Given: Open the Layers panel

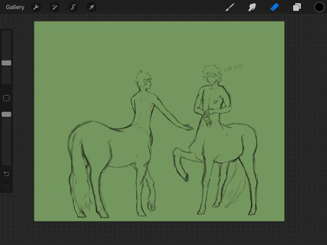Looking at the screenshot, I should coord(297,7).
